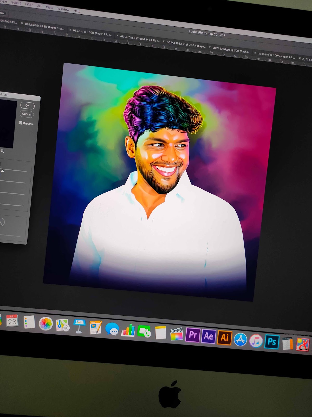The height and width of the screenshot is (417, 312).
Task: Switch to the mask.psd tab
Action: pyautogui.click(x=276, y=55)
